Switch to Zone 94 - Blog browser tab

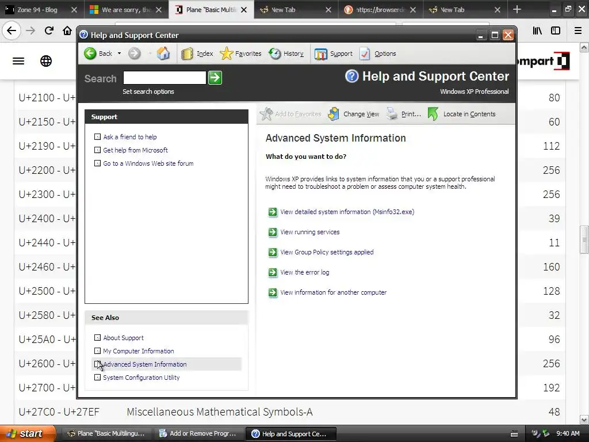(37, 10)
